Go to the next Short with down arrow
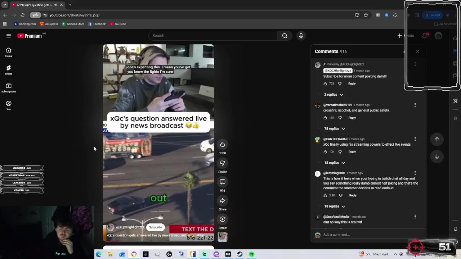 pyautogui.click(x=437, y=156)
